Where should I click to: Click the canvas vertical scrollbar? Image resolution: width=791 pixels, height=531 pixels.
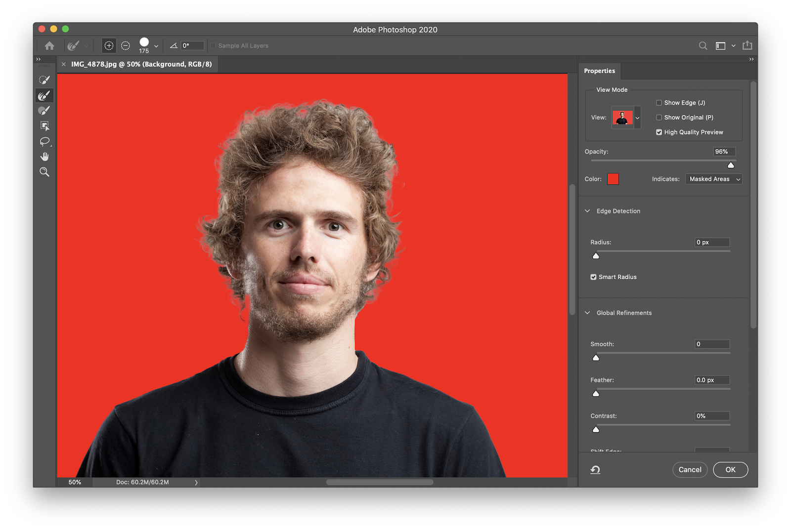tap(572, 249)
